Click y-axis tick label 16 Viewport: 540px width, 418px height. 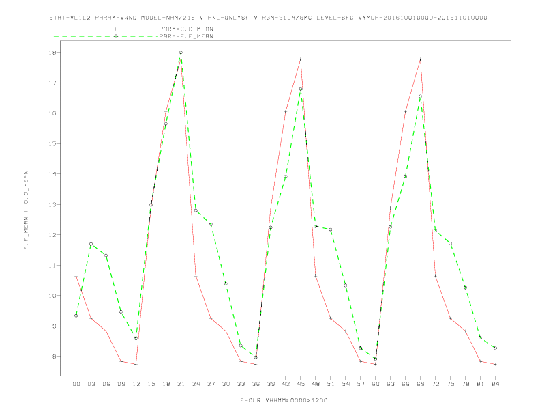pyautogui.click(x=52, y=113)
